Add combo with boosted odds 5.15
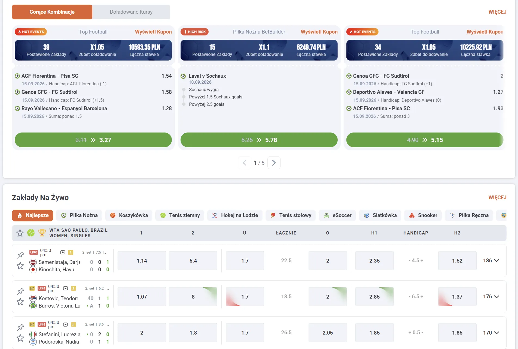Viewport: 518px width, 349px height. (425, 140)
